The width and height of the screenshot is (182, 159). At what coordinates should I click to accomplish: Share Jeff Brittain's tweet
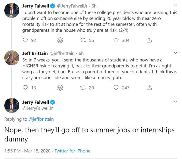148,88
